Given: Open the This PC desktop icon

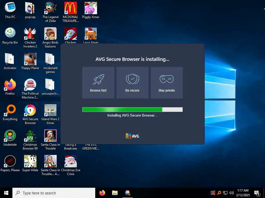Looking at the screenshot, I should point(10,10).
